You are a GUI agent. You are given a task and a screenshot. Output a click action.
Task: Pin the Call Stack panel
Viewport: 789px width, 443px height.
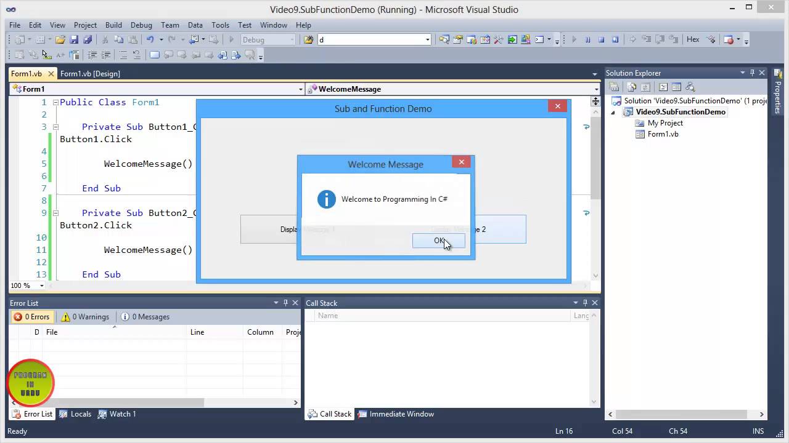click(x=585, y=303)
